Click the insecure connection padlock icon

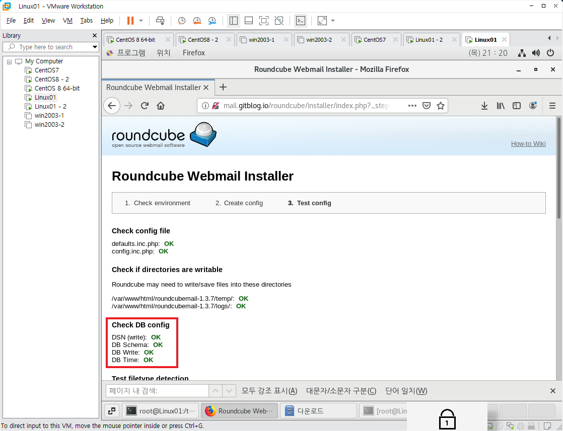pos(216,106)
